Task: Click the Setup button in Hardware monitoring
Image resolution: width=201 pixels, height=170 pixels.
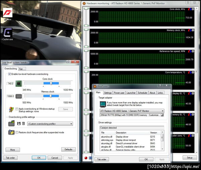Action: [x=190, y=158]
